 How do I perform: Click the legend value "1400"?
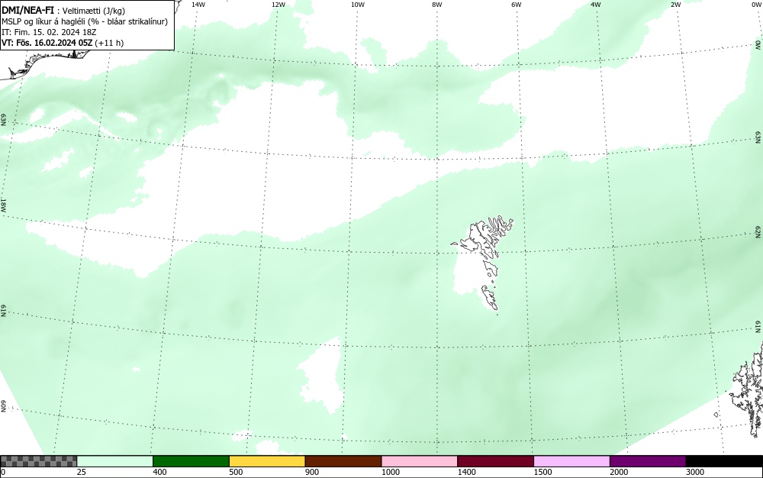coord(467,472)
